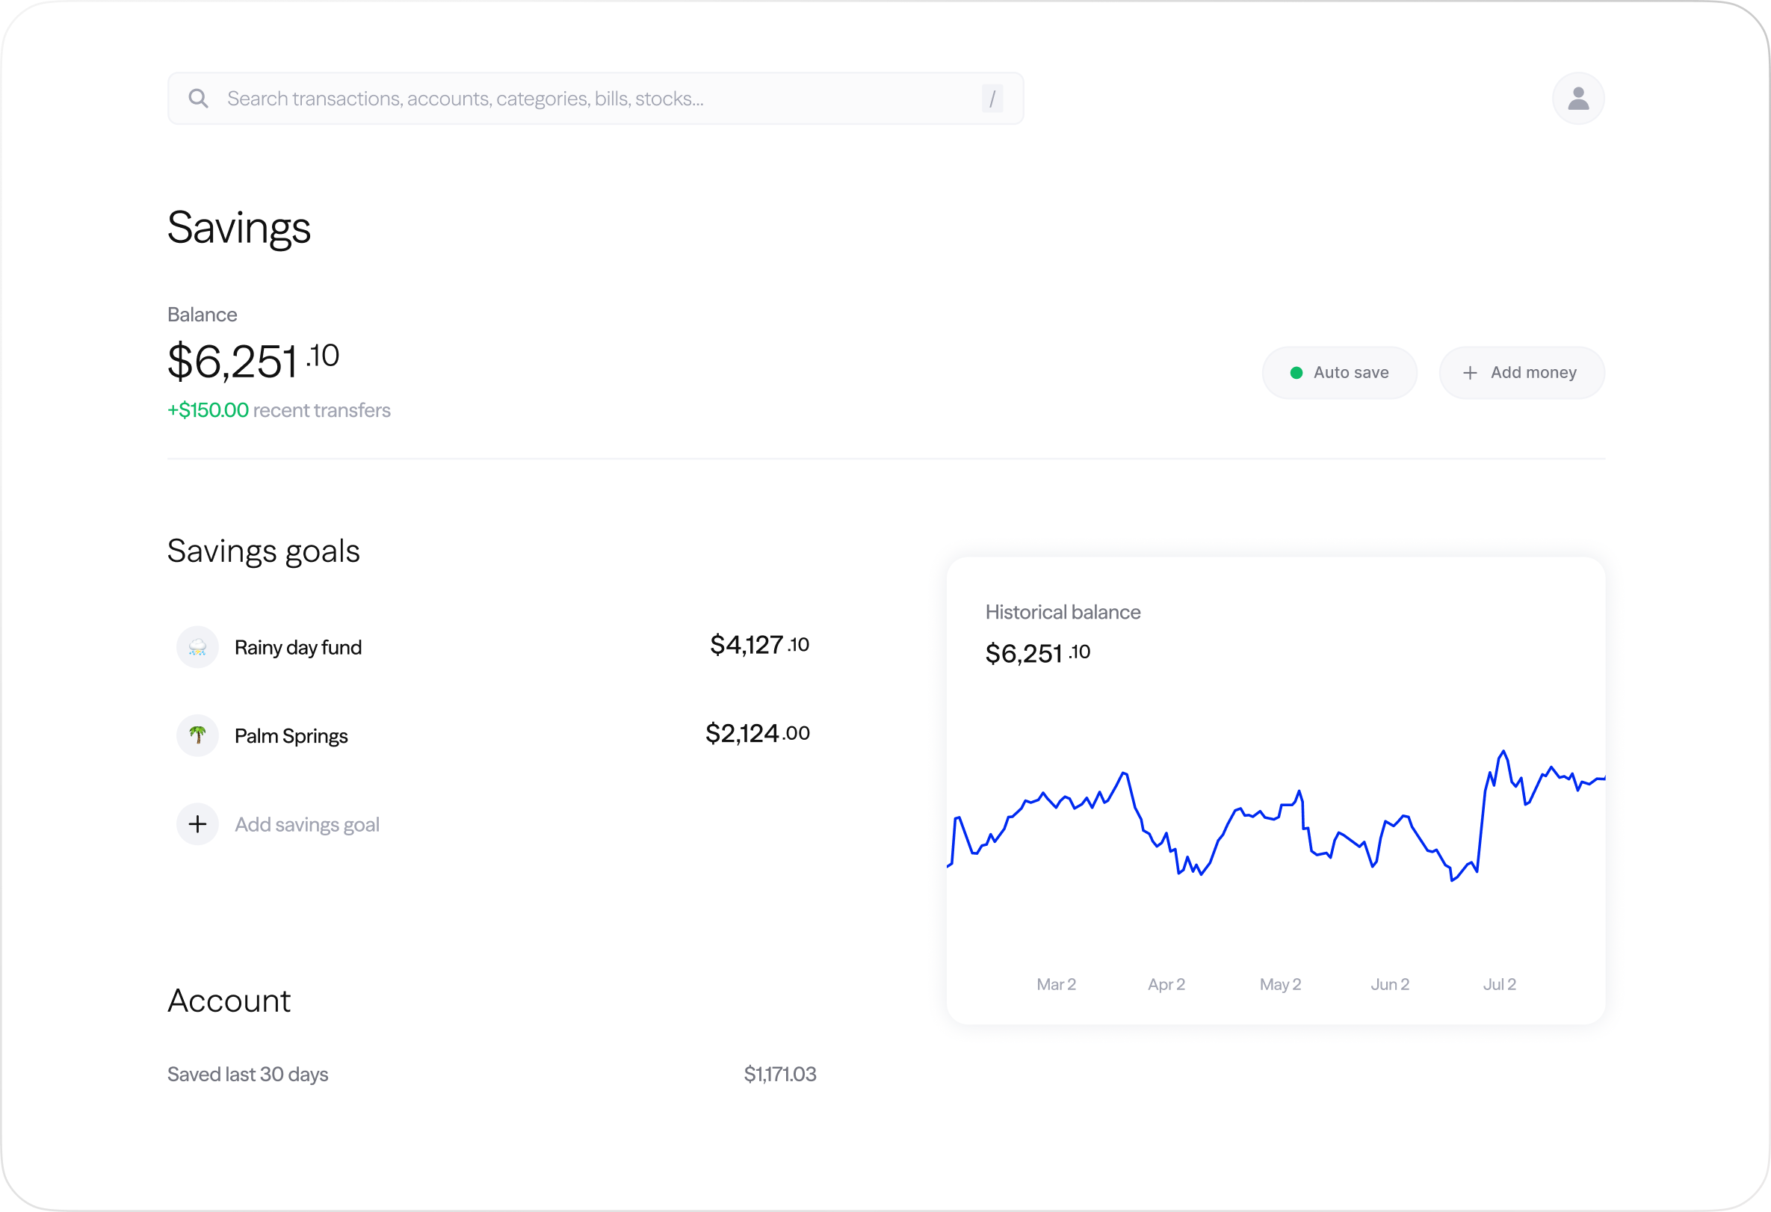Click the Add savings goal link
The width and height of the screenshot is (1771, 1212).
pyautogui.click(x=306, y=824)
